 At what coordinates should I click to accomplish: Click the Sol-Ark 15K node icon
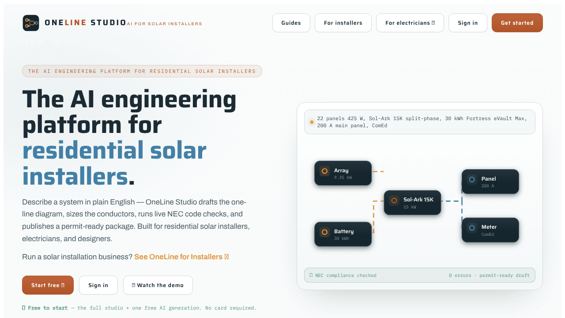(x=394, y=201)
